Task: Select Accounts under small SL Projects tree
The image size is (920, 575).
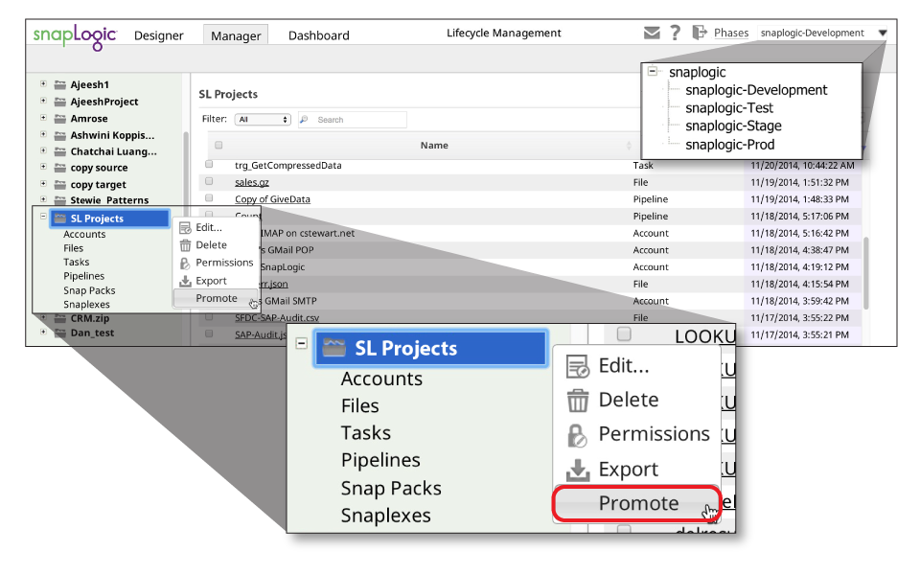Action: click(x=84, y=234)
